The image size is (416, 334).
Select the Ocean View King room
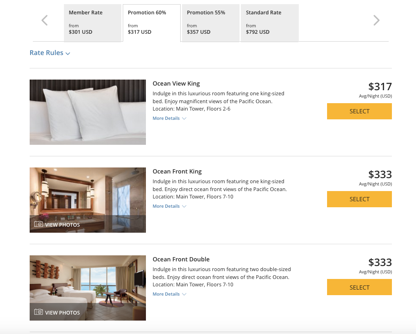tap(359, 111)
